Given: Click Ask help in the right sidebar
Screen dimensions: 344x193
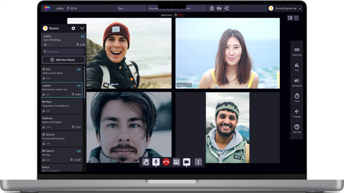Looking at the screenshot, I should point(297,129).
